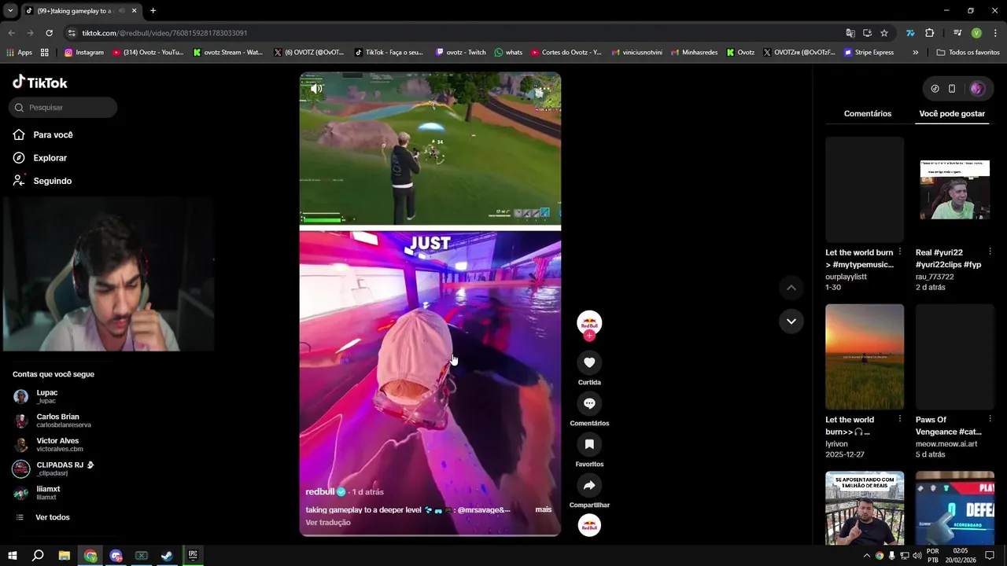Open the 1 milhão de reais video thumbnail
The width and height of the screenshot is (1007, 566).
865,509
